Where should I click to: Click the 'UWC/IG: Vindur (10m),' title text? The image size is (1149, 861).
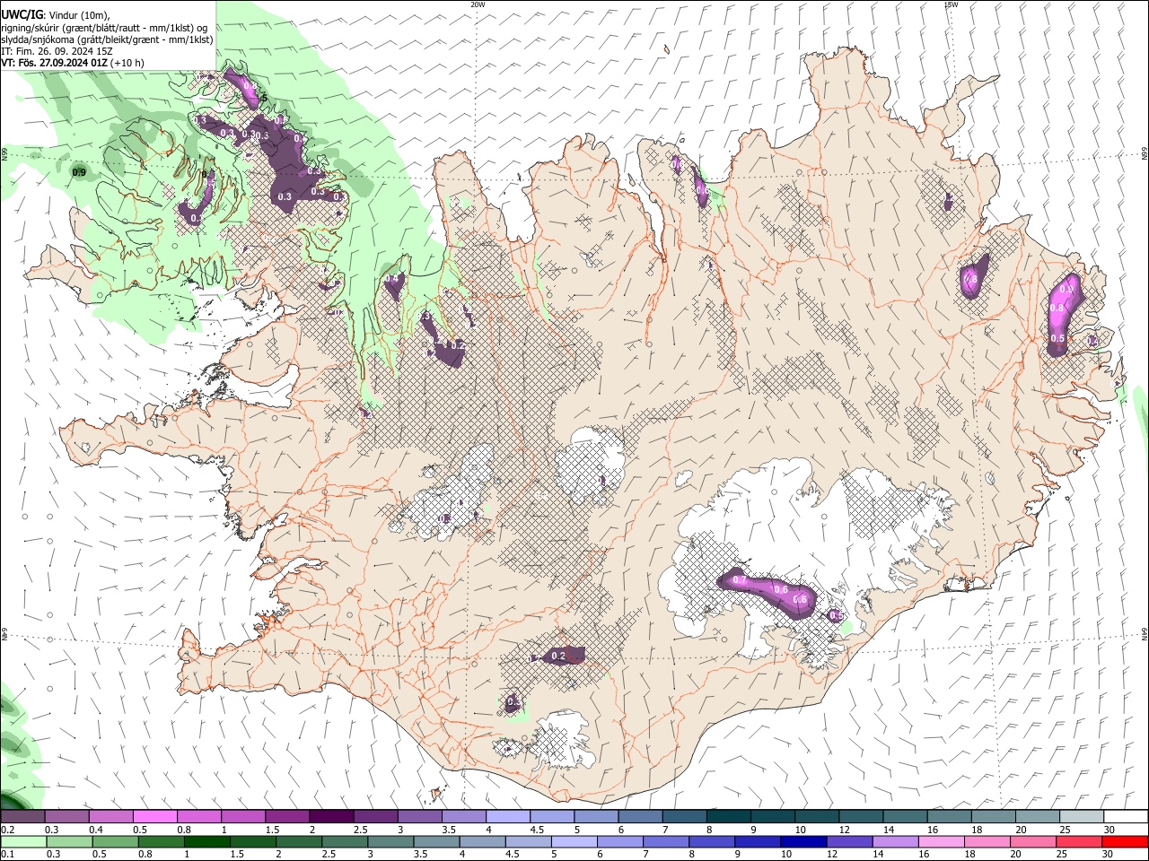pos(56,14)
